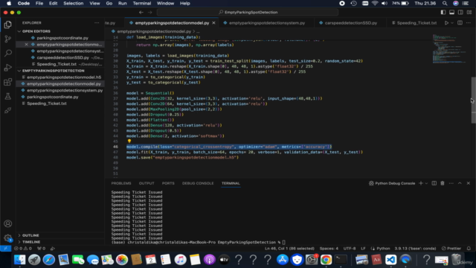
Task: Open the Terminal menu in menu bar
Action: click(142, 3)
